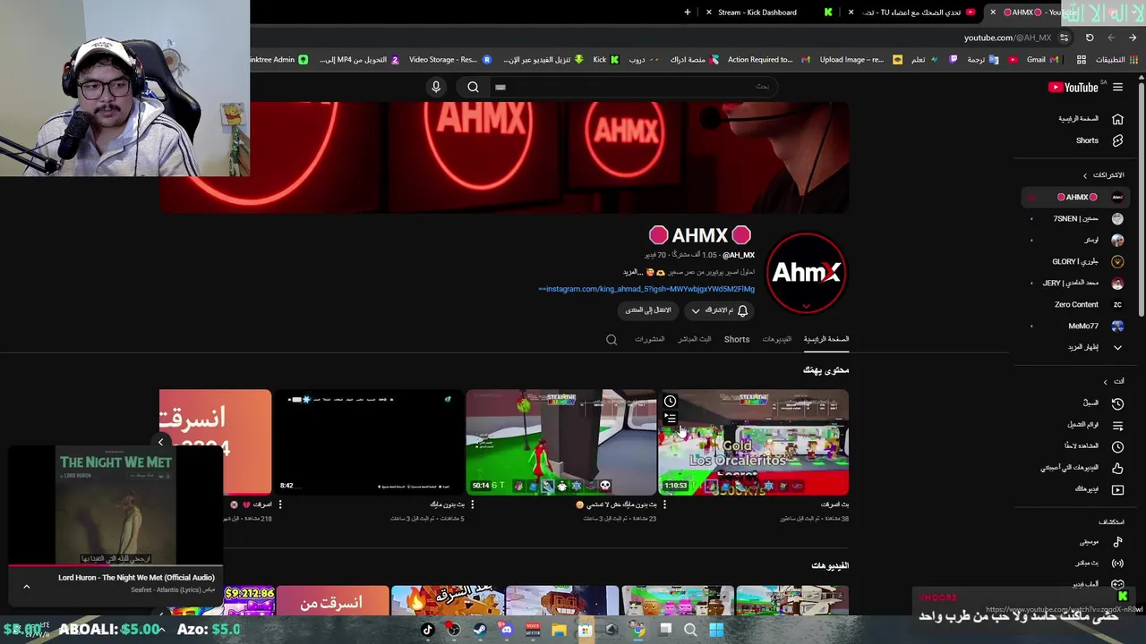Open the Playlists icon in sidebar
Image resolution: width=1146 pixels, height=644 pixels.
click(1117, 425)
